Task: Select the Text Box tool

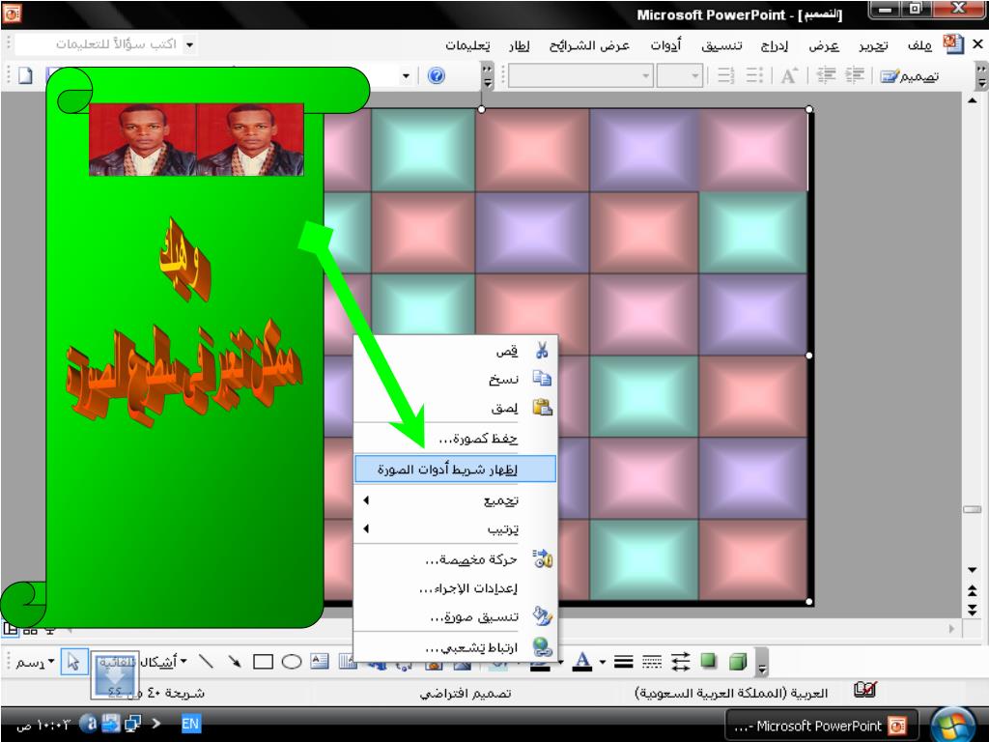Action: coord(320,661)
